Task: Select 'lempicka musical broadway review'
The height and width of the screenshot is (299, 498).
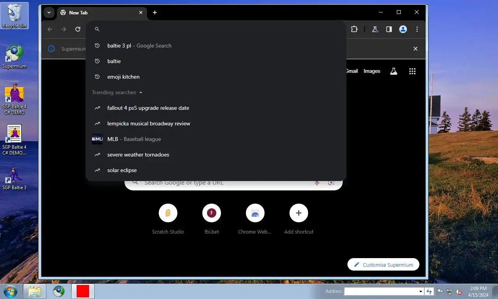Action: click(x=216, y=123)
